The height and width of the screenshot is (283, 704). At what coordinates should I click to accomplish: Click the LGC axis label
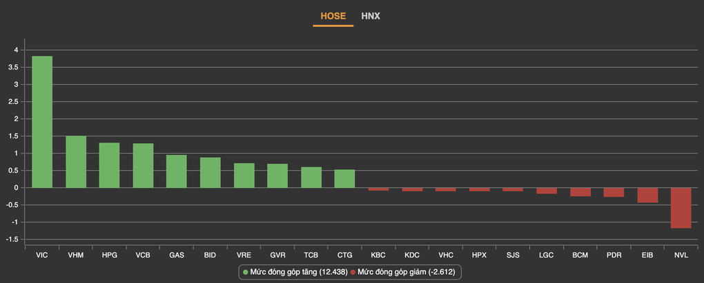click(547, 255)
